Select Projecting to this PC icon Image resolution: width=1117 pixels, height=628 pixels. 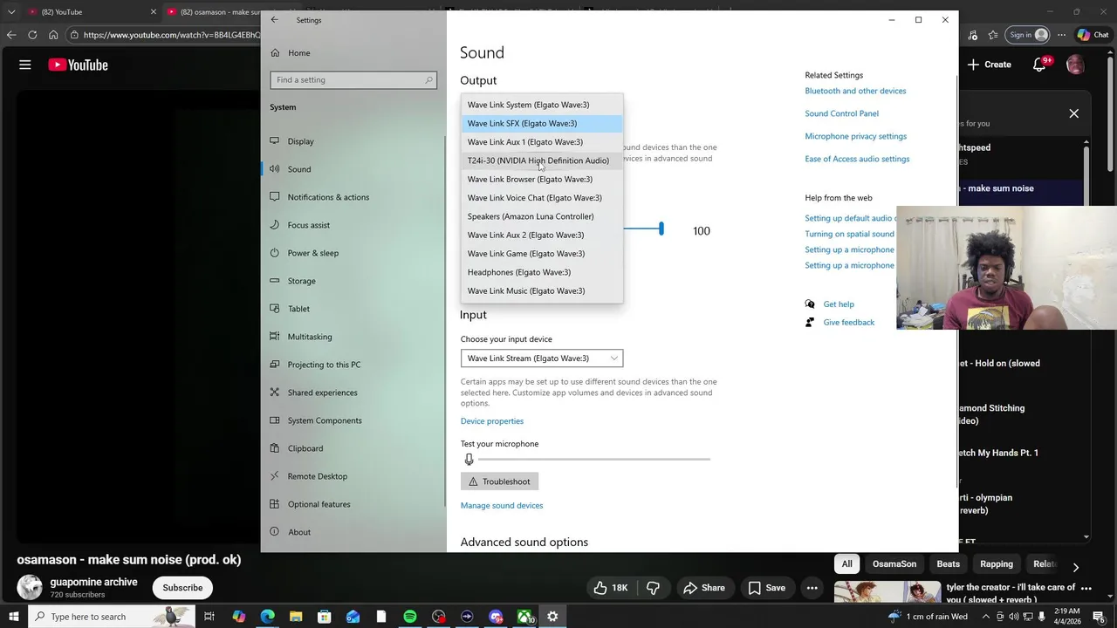pyautogui.click(x=275, y=365)
